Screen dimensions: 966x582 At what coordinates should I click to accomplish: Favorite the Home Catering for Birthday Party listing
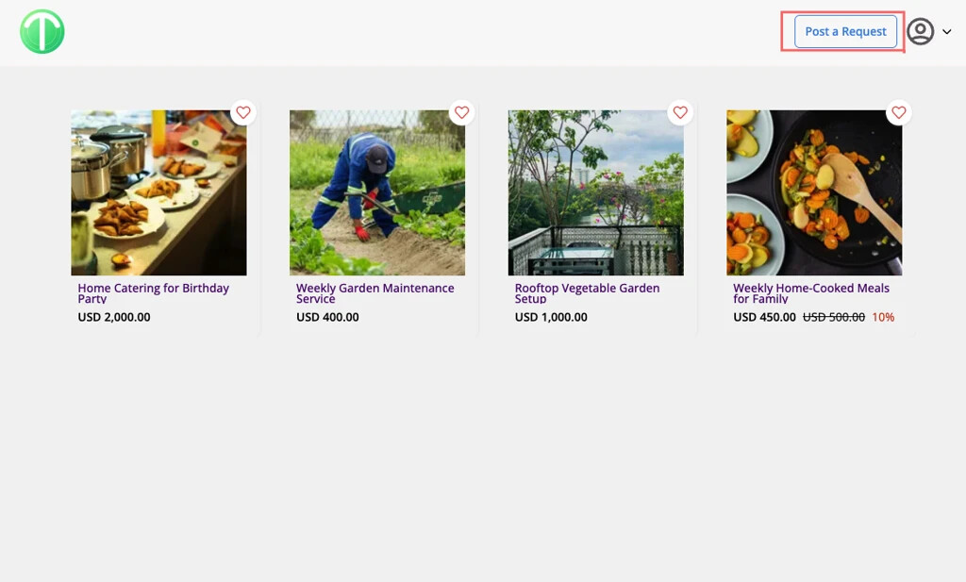coord(243,112)
